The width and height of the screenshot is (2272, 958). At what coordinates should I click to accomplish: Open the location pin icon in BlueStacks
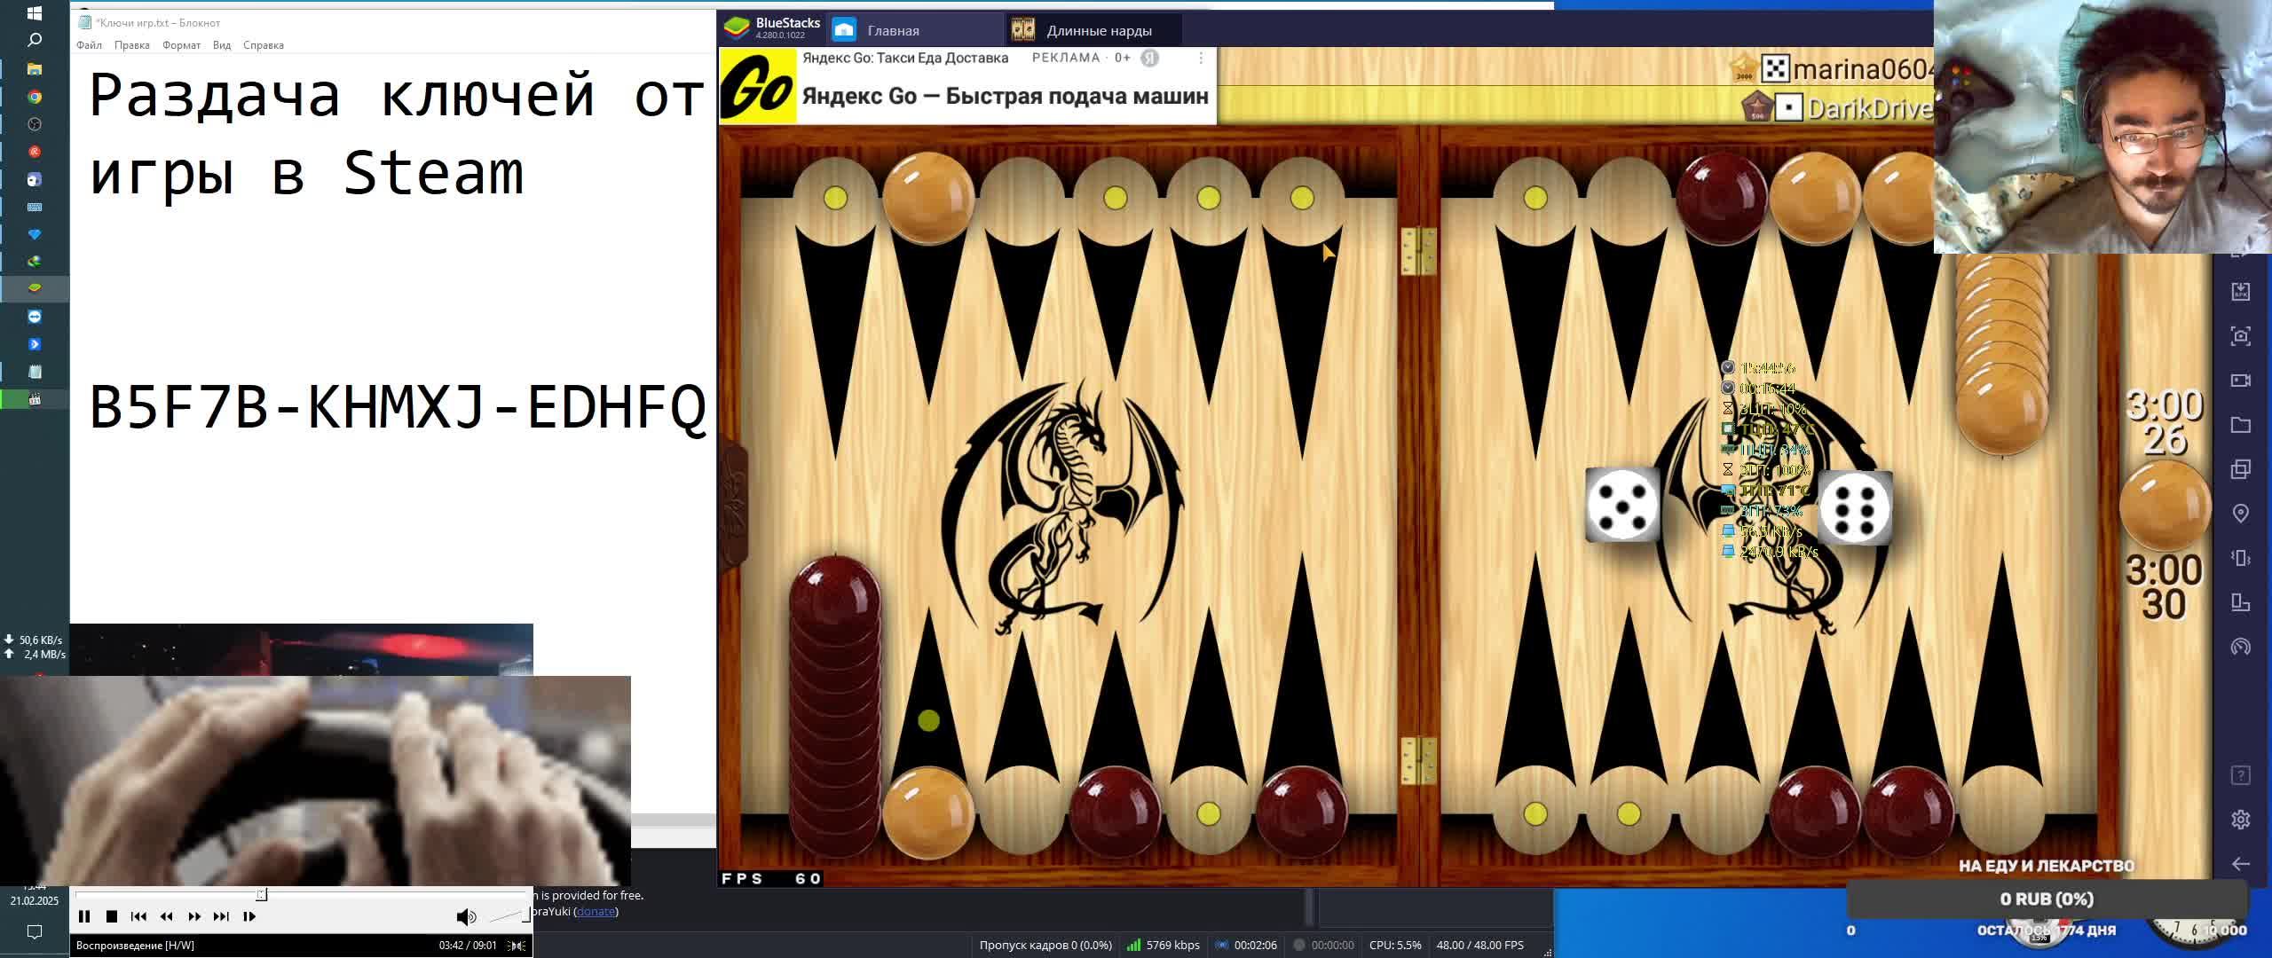coord(2240,514)
